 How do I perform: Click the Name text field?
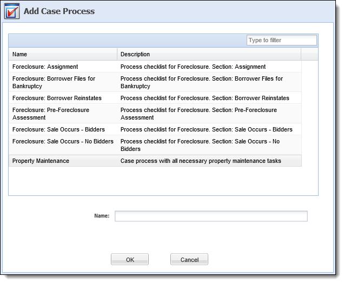point(211,216)
